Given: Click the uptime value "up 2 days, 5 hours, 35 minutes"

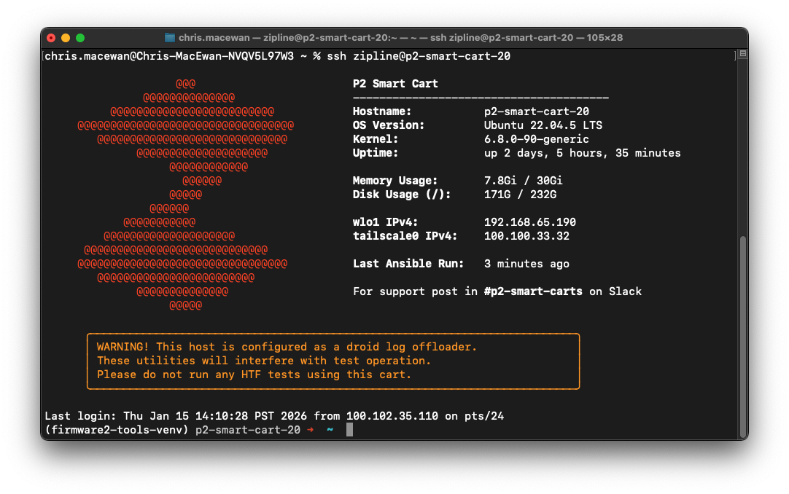Looking at the screenshot, I should (x=582, y=153).
